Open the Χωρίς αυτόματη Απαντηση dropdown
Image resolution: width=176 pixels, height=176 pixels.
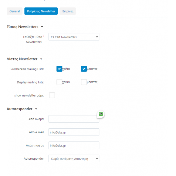coord(74,158)
